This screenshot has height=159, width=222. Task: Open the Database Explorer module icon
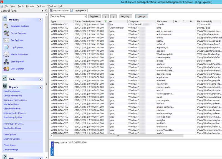click(6, 26)
